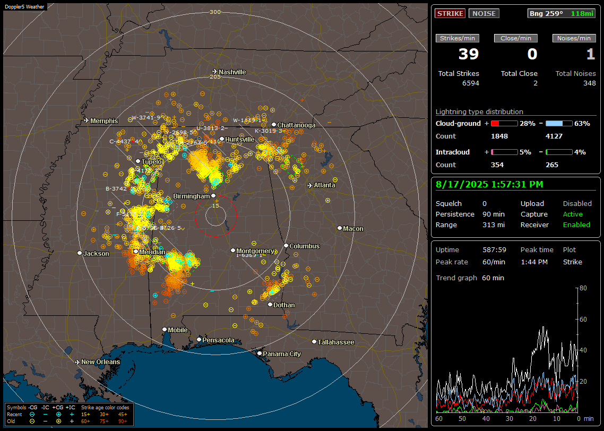Click the storm cell label B-3742-7
This screenshot has width=604, height=431.
[x=120, y=189]
